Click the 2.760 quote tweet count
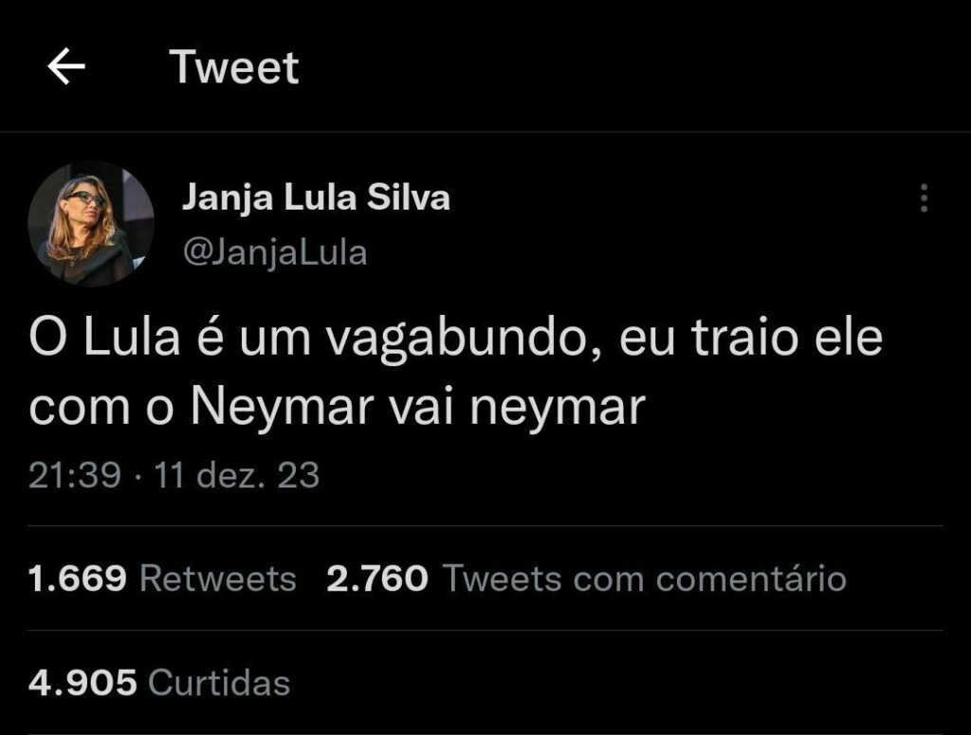Viewport: 971px width, 735px height. pos(376,578)
